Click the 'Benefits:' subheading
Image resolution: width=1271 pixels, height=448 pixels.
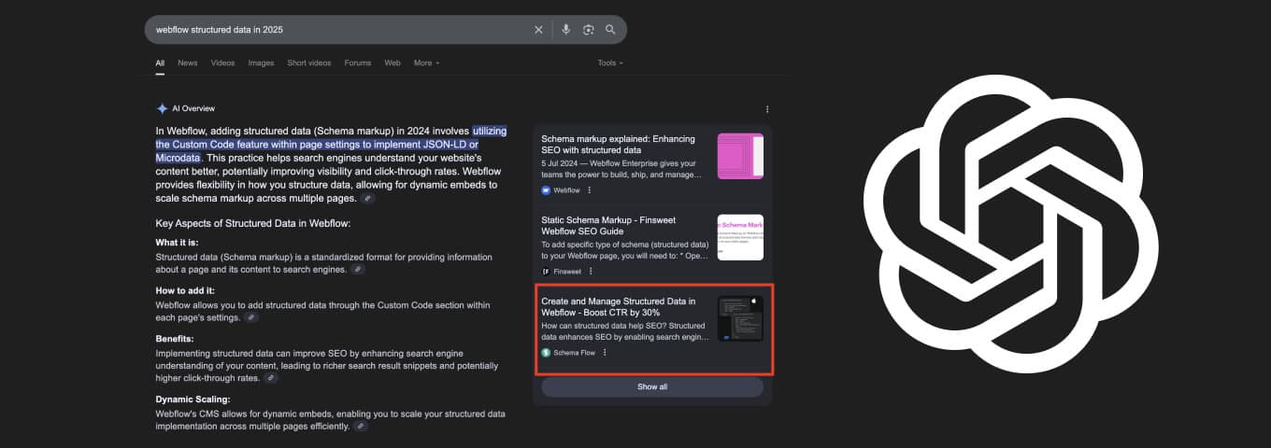tap(175, 340)
